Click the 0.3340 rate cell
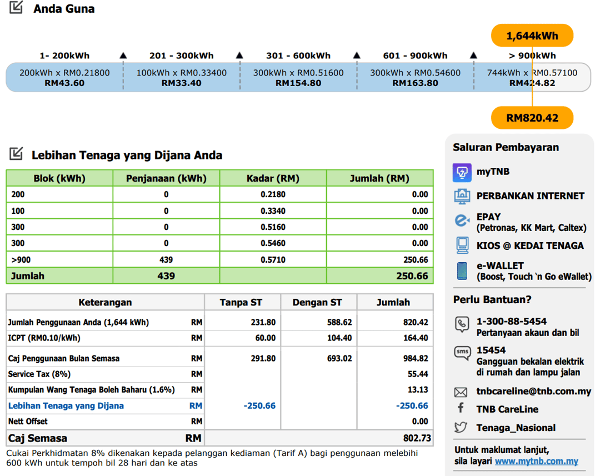 coord(273,211)
